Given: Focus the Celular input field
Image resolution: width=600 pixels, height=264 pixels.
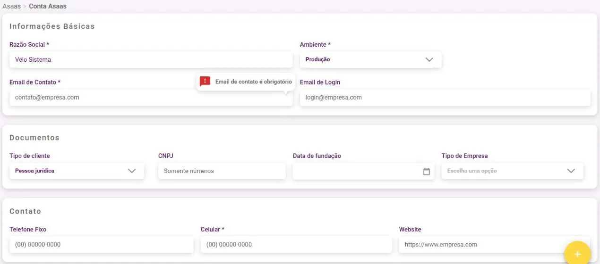Looking at the screenshot, I should click(296, 245).
